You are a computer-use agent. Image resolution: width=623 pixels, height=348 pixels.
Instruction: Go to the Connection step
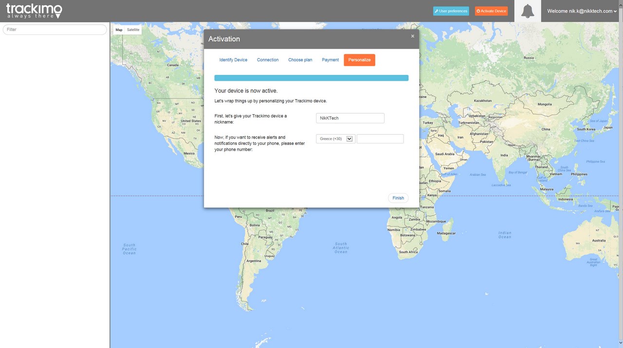268,60
